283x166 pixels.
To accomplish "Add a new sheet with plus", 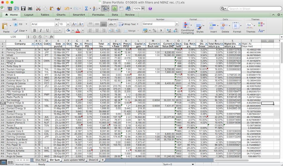I will (x=103, y=160).
